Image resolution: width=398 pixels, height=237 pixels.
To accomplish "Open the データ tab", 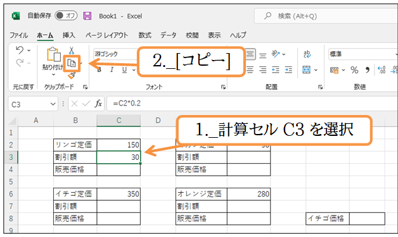I will 169,35.
